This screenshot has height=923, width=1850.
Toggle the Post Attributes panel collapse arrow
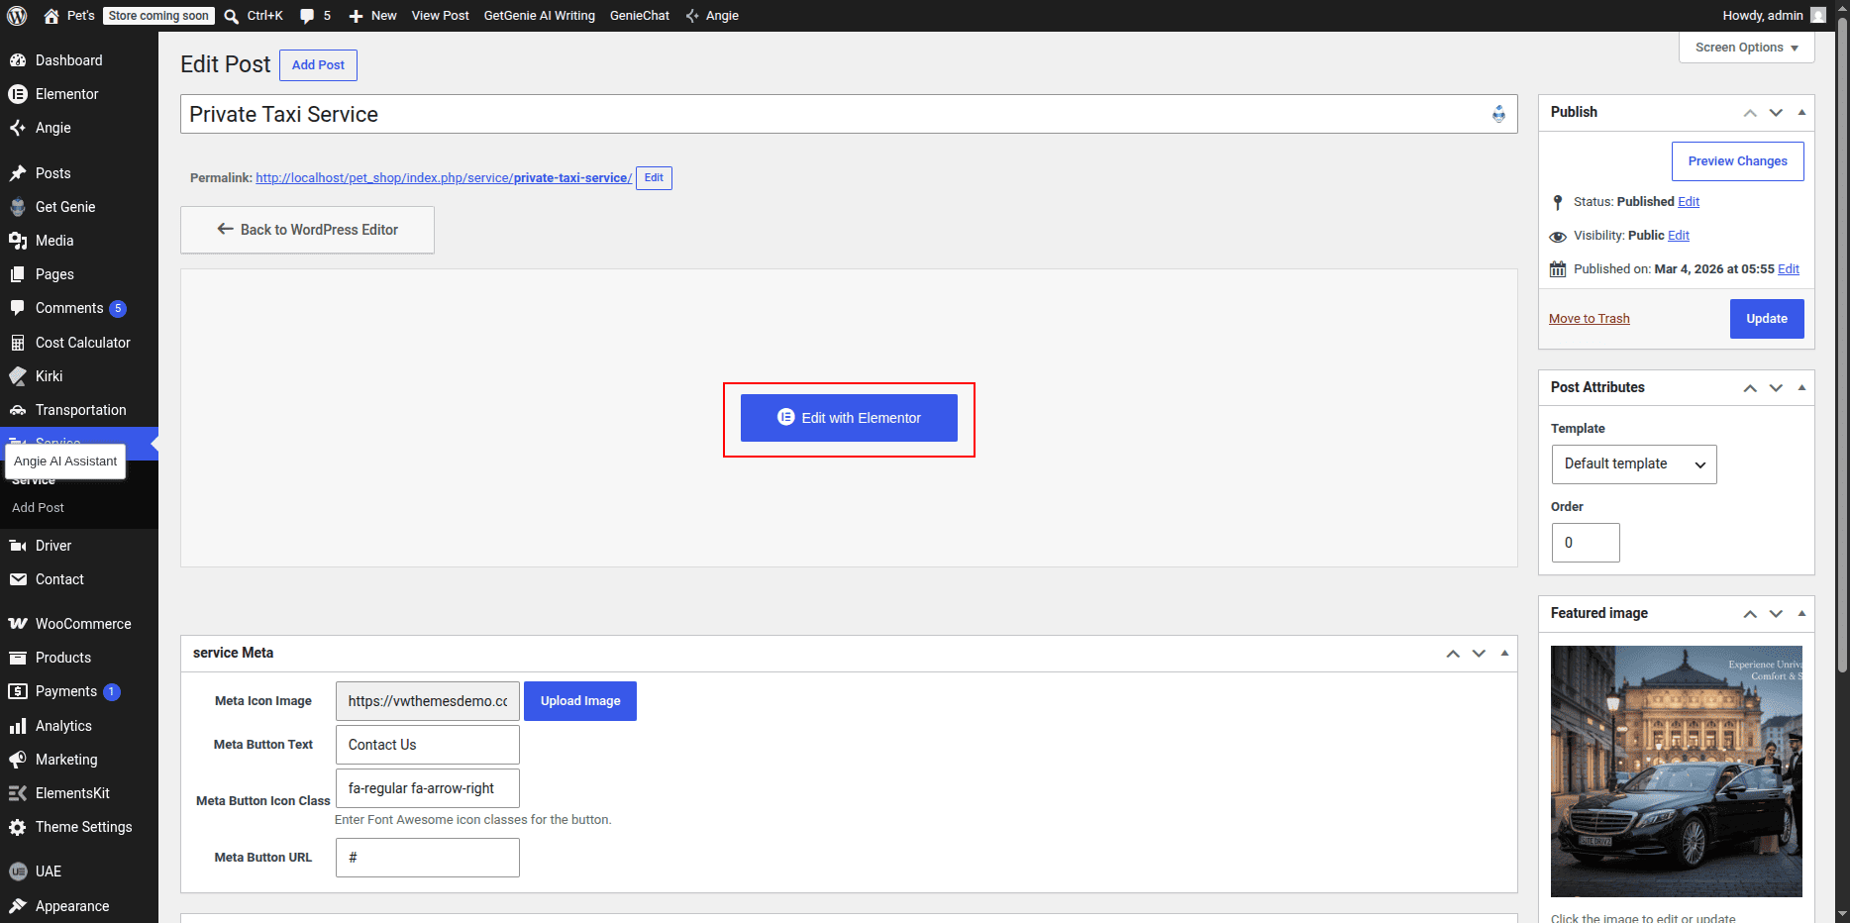(1801, 387)
